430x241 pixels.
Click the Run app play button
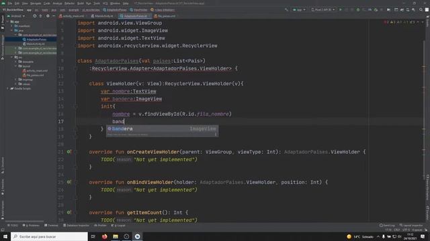341,9
